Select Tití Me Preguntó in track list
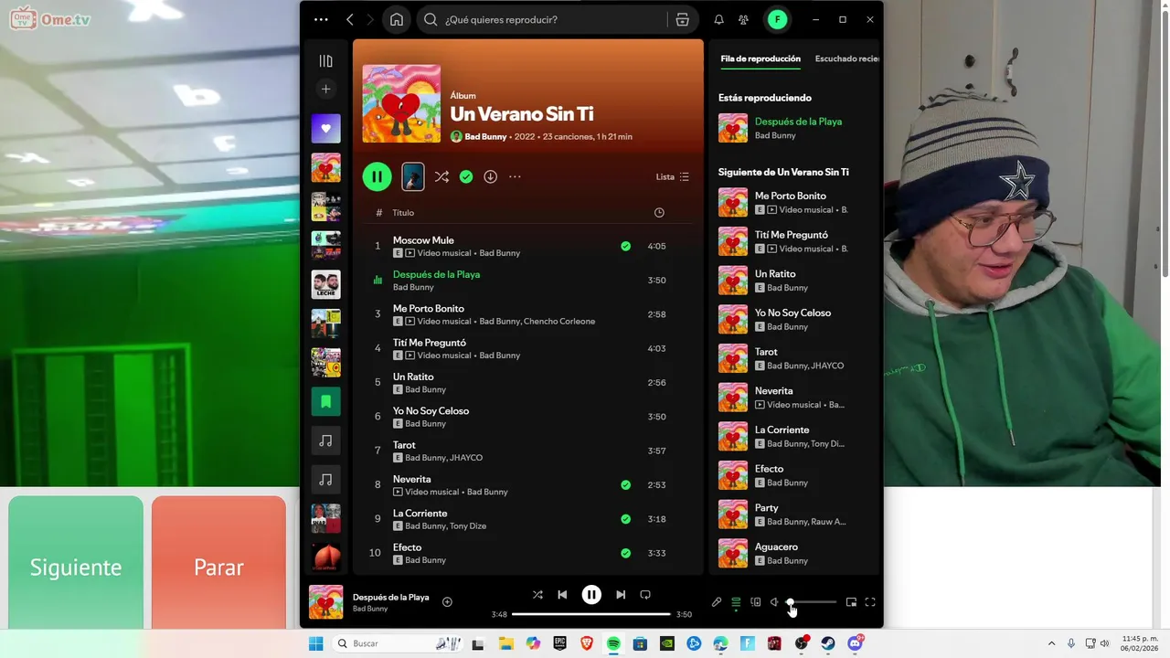 click(x=528, y=348)
